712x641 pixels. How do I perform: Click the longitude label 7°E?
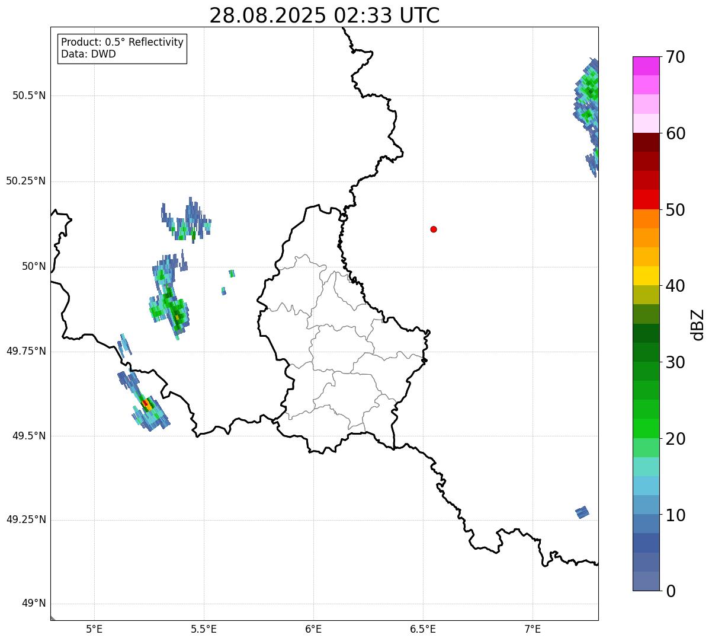[x=533, y=629]
